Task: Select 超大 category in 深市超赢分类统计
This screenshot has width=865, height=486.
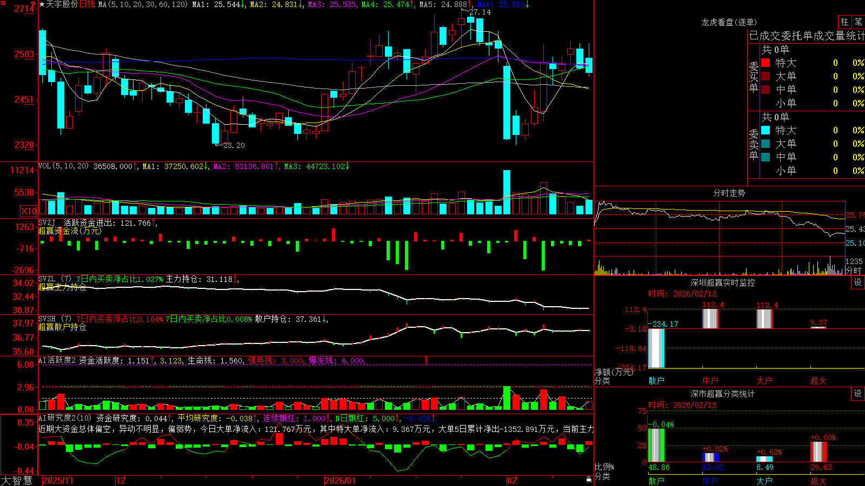Action: coord(819,481)
